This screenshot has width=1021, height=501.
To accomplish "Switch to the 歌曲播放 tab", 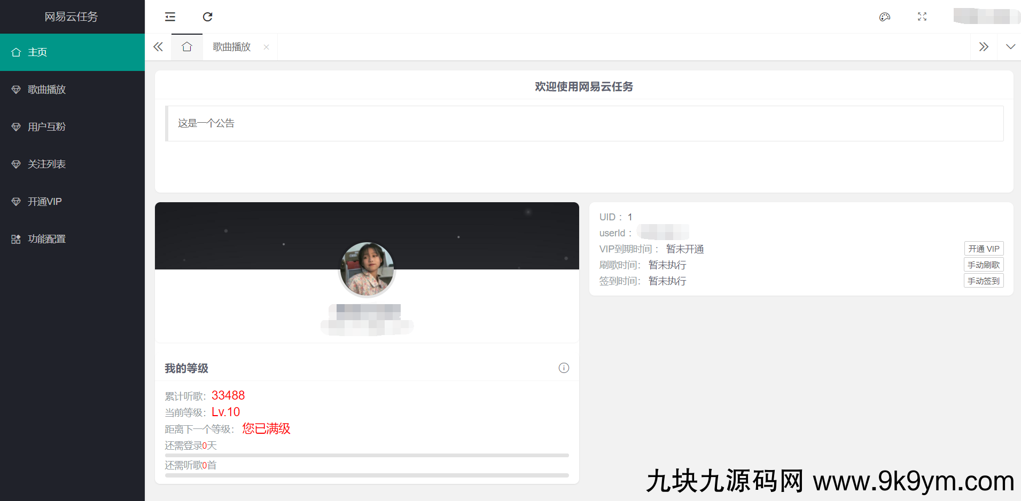I will point(230,47).
